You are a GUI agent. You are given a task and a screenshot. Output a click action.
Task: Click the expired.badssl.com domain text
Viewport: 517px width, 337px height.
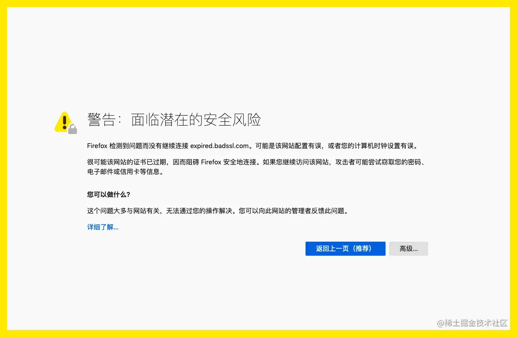(219, 145)
